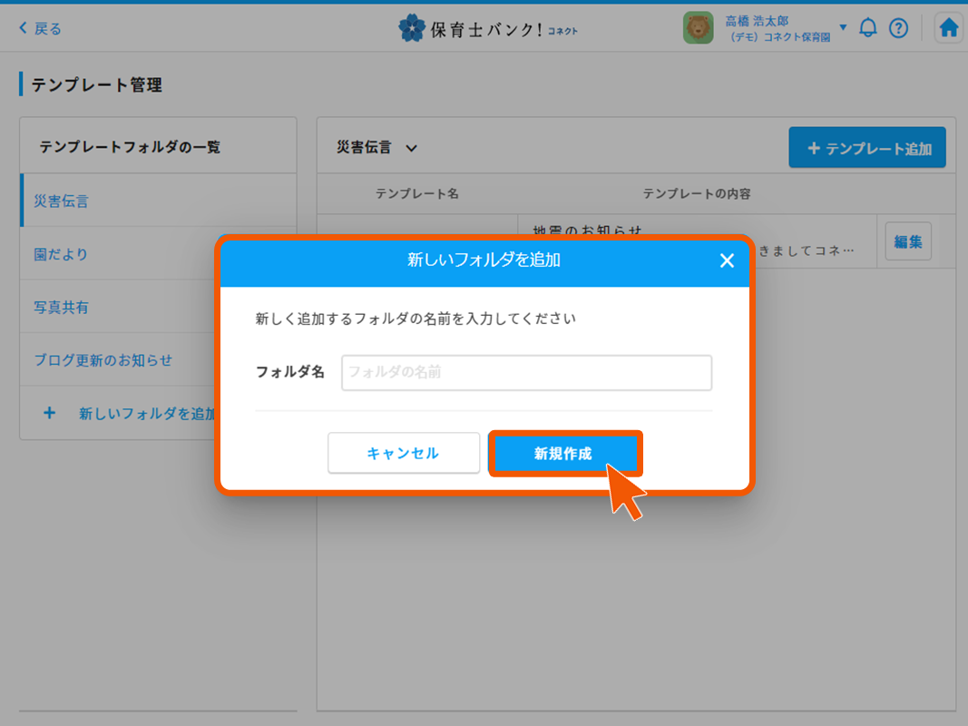
Task: Select the 園だより folder
Action: 62,254
